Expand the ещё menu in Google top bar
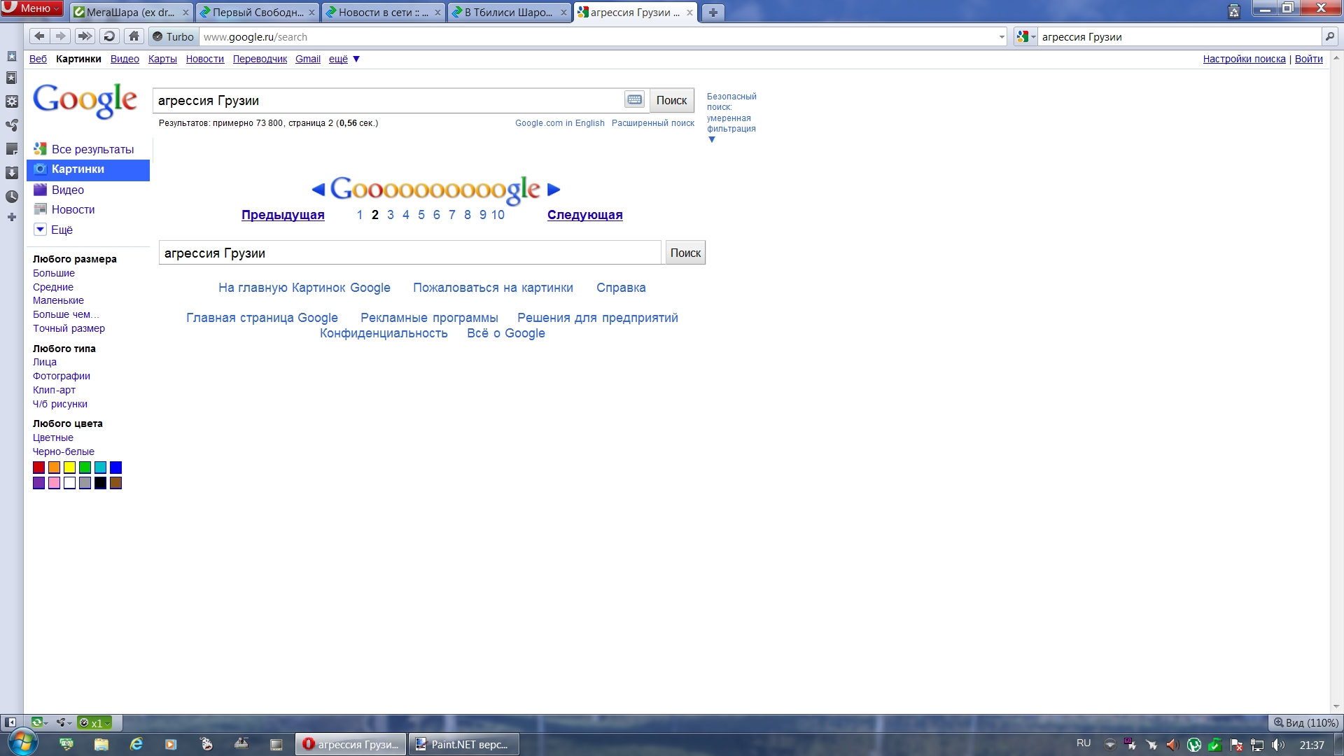Image resolution: width=1344 pixels, height=756 pixels. [x=344, y=59]
